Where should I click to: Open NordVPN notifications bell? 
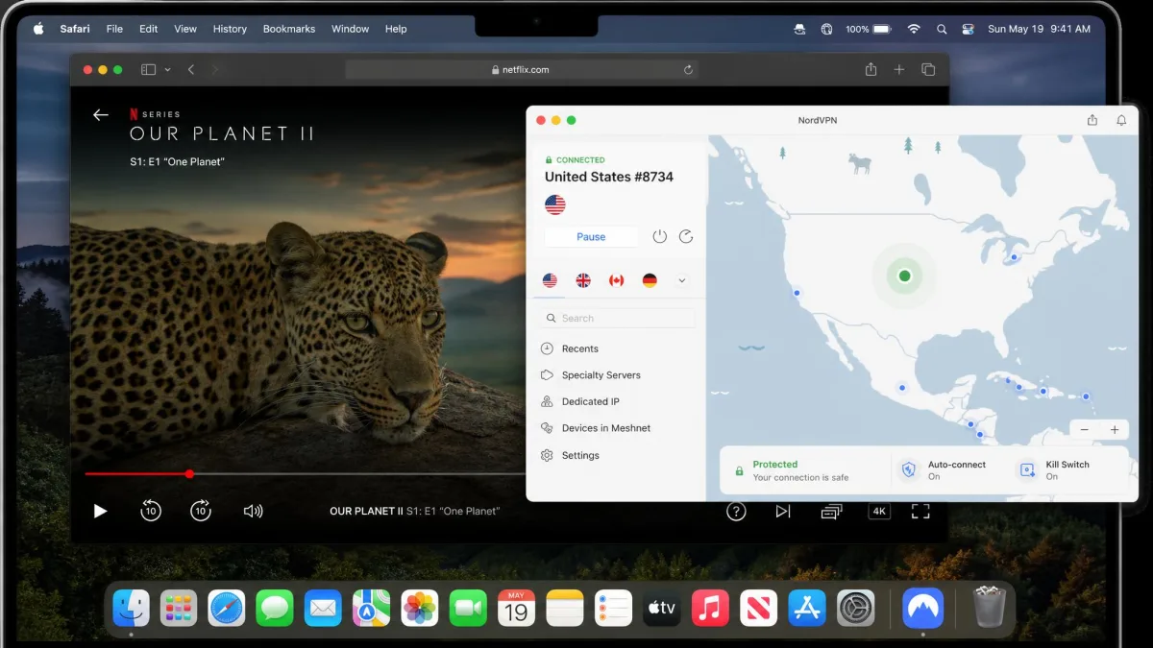pos(1121,120)
